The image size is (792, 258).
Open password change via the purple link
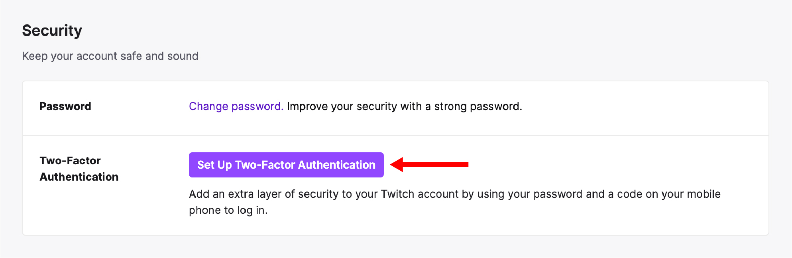(x=235, y=106)
